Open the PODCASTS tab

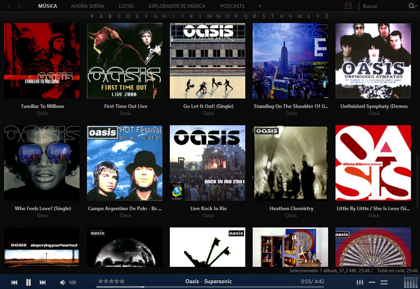[232, 6]
